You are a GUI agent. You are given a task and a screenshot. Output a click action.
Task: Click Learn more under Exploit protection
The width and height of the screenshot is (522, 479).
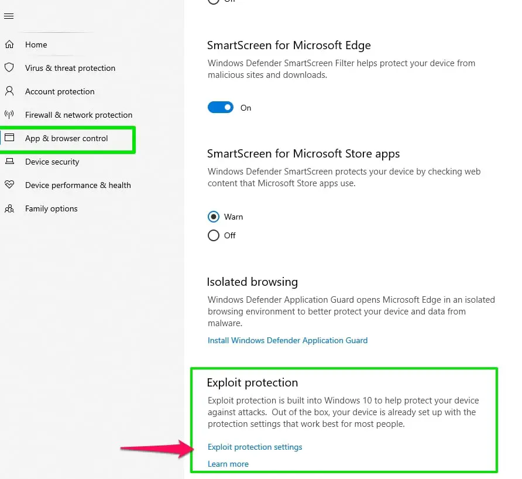(228, 464)
